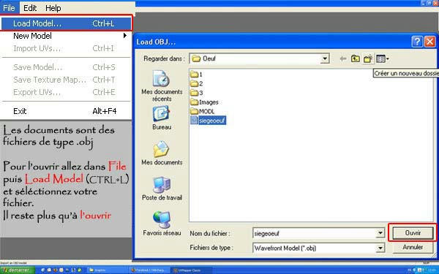439x274 pixels.
Task: Click the dialog help question-mark icon
Action: click(x=417, y=42)
